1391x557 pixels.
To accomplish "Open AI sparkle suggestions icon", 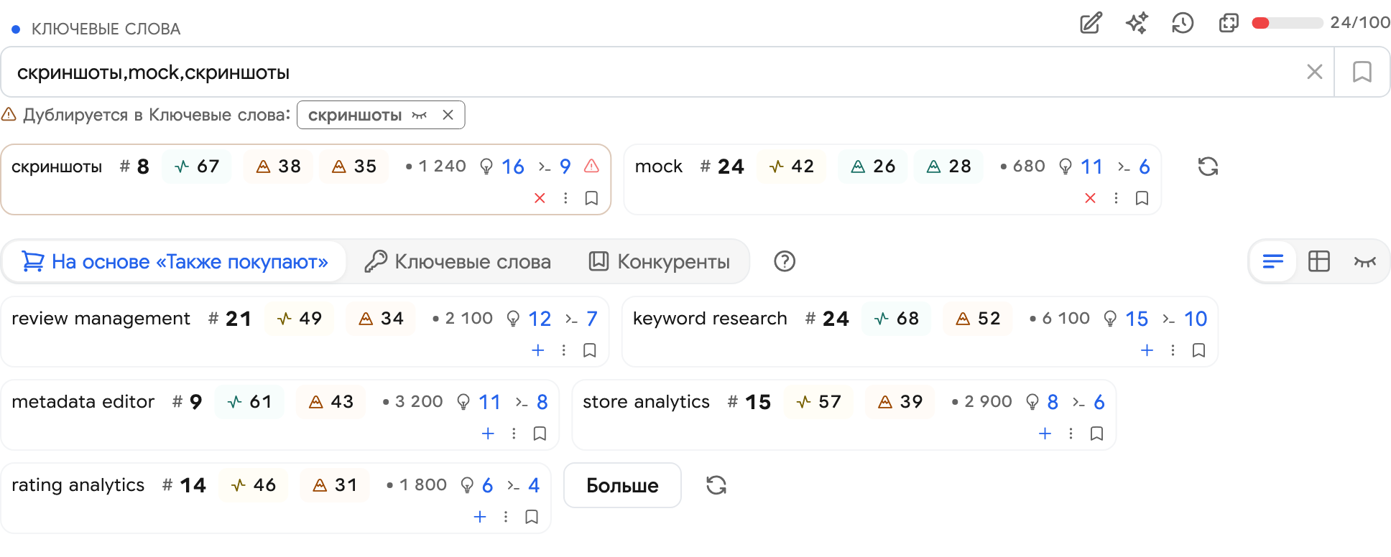I will tap(1137, 23).
